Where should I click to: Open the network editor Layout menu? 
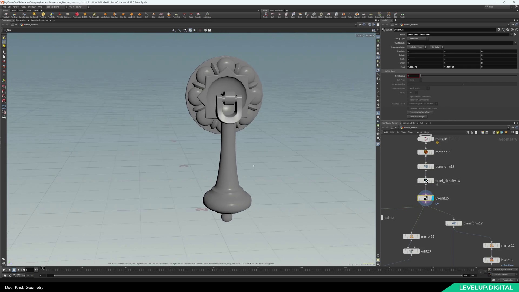tap(418, 132)
